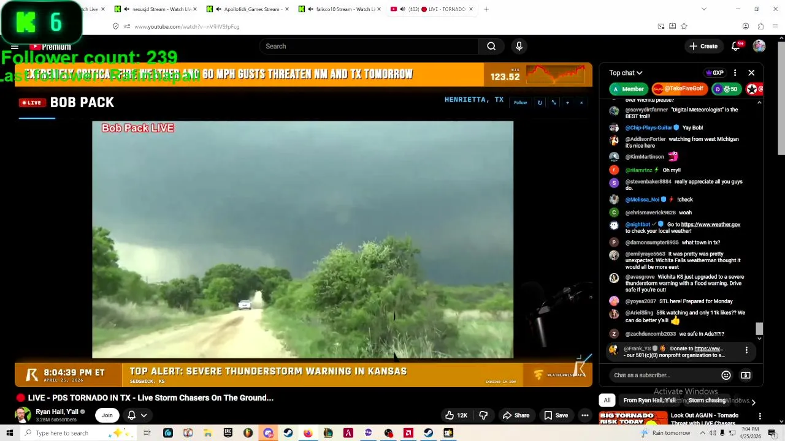The height and width of the screenshot is (441, 785).
Task: Open subscription notification bell dropdown
Action: (x=137, y=415)
